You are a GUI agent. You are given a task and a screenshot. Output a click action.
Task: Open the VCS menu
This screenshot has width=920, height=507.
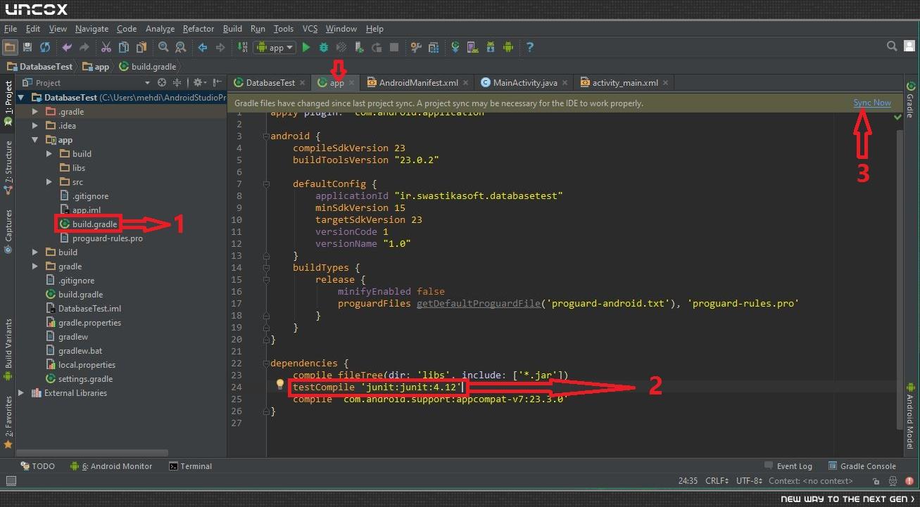tap(310, 29)
